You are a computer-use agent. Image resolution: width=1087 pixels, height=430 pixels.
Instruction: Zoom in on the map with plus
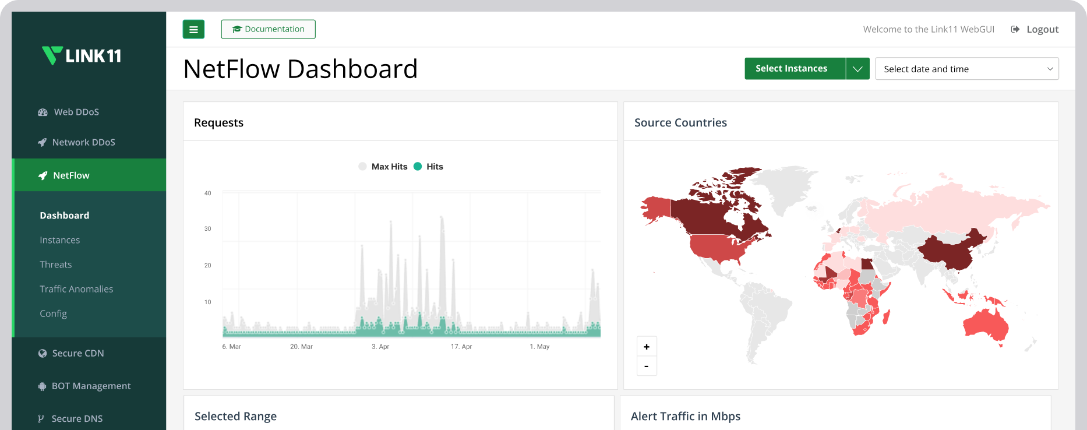[647, 347]
